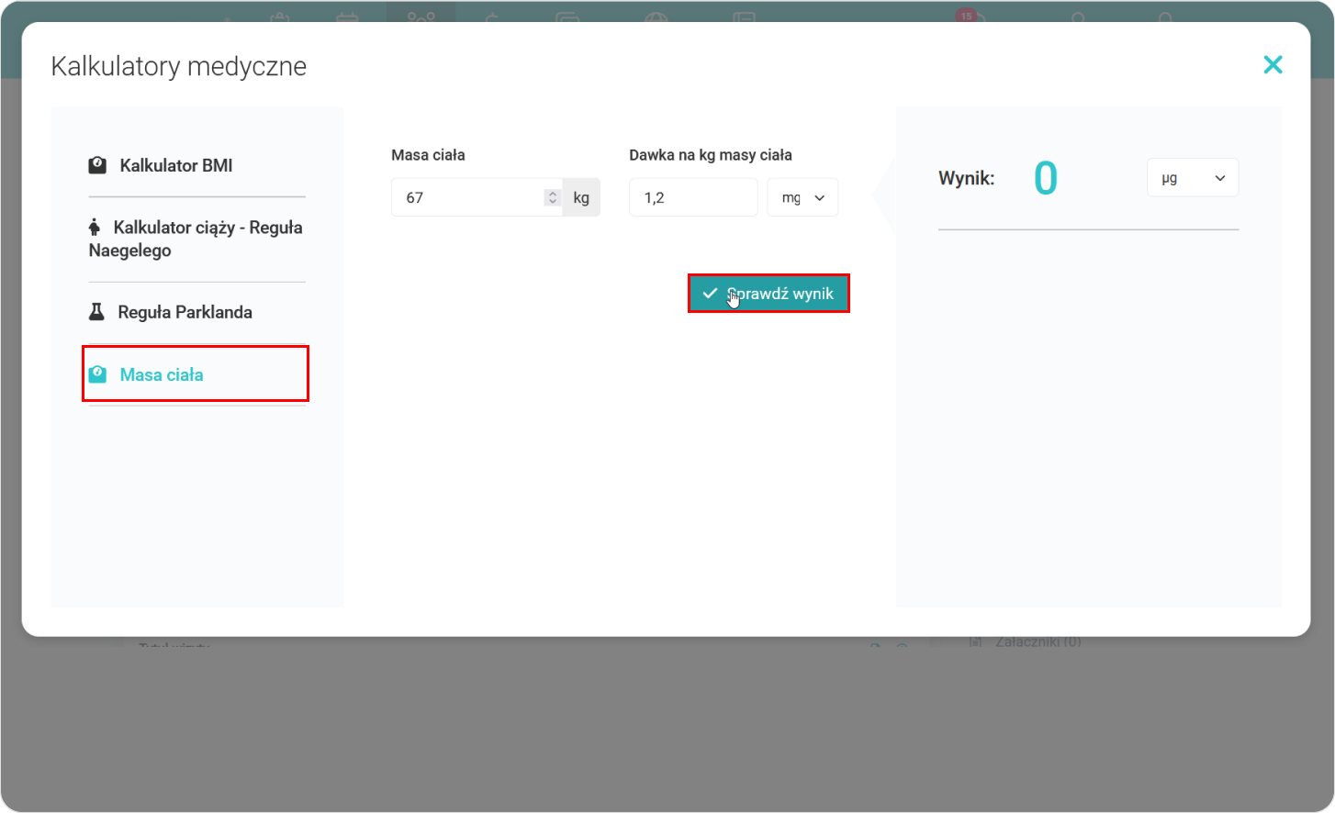Open the µg result unit dropdown
Image resolution: width=1335 pixels, height=813 pixels.
(x=1193, y=178)
